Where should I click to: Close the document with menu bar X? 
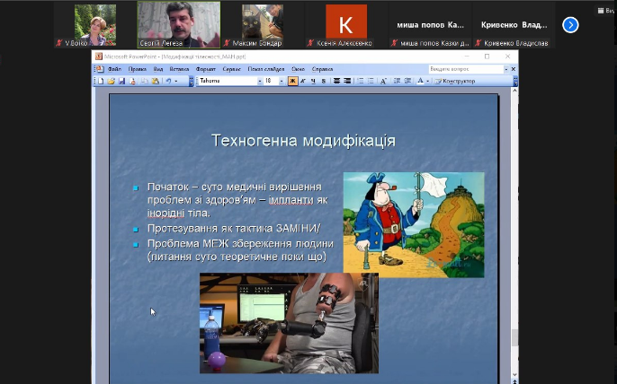(x=513, y=69)
